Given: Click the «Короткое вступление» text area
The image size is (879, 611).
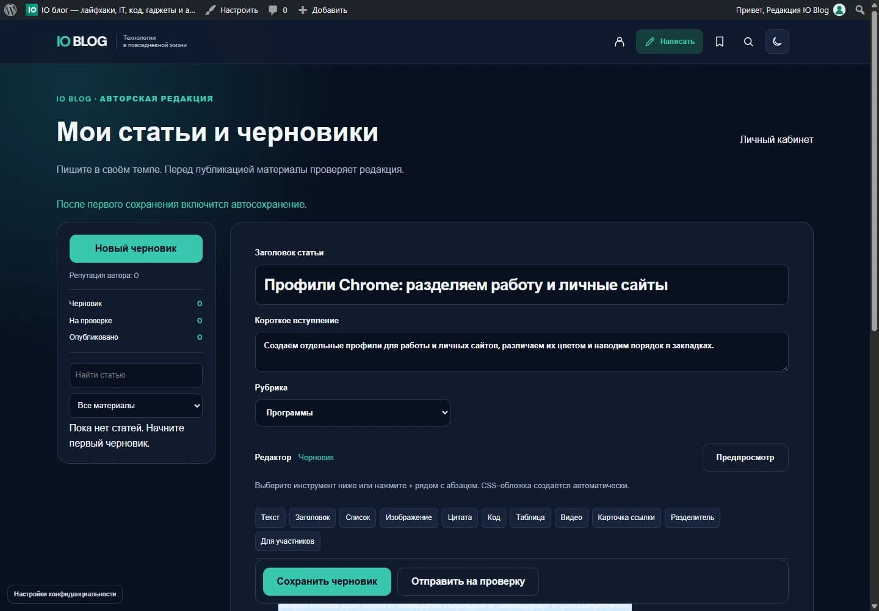Looking at the screenshot, I should pyautogui.click(x=521, y=352).
